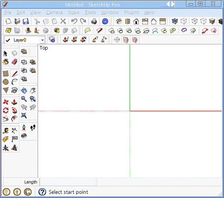
Task: Click the Undo button
Action: [74, 21]
